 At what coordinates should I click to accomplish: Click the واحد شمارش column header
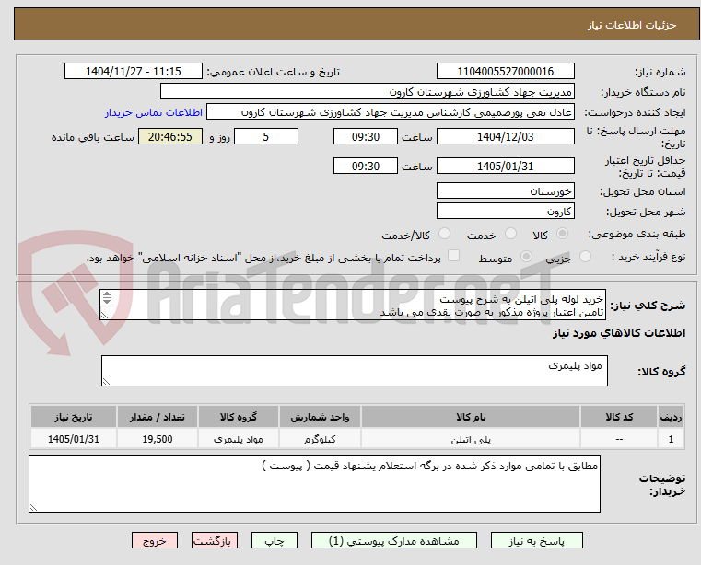[x=320, y=417]
